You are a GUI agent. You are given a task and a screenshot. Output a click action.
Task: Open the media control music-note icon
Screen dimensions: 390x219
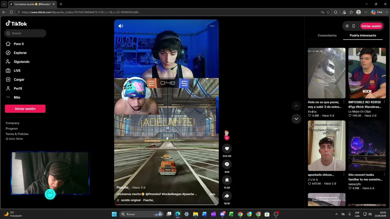344,12
